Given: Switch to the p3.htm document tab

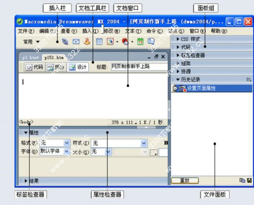Looking at the screenshot, I should click(x=30, y=58).
